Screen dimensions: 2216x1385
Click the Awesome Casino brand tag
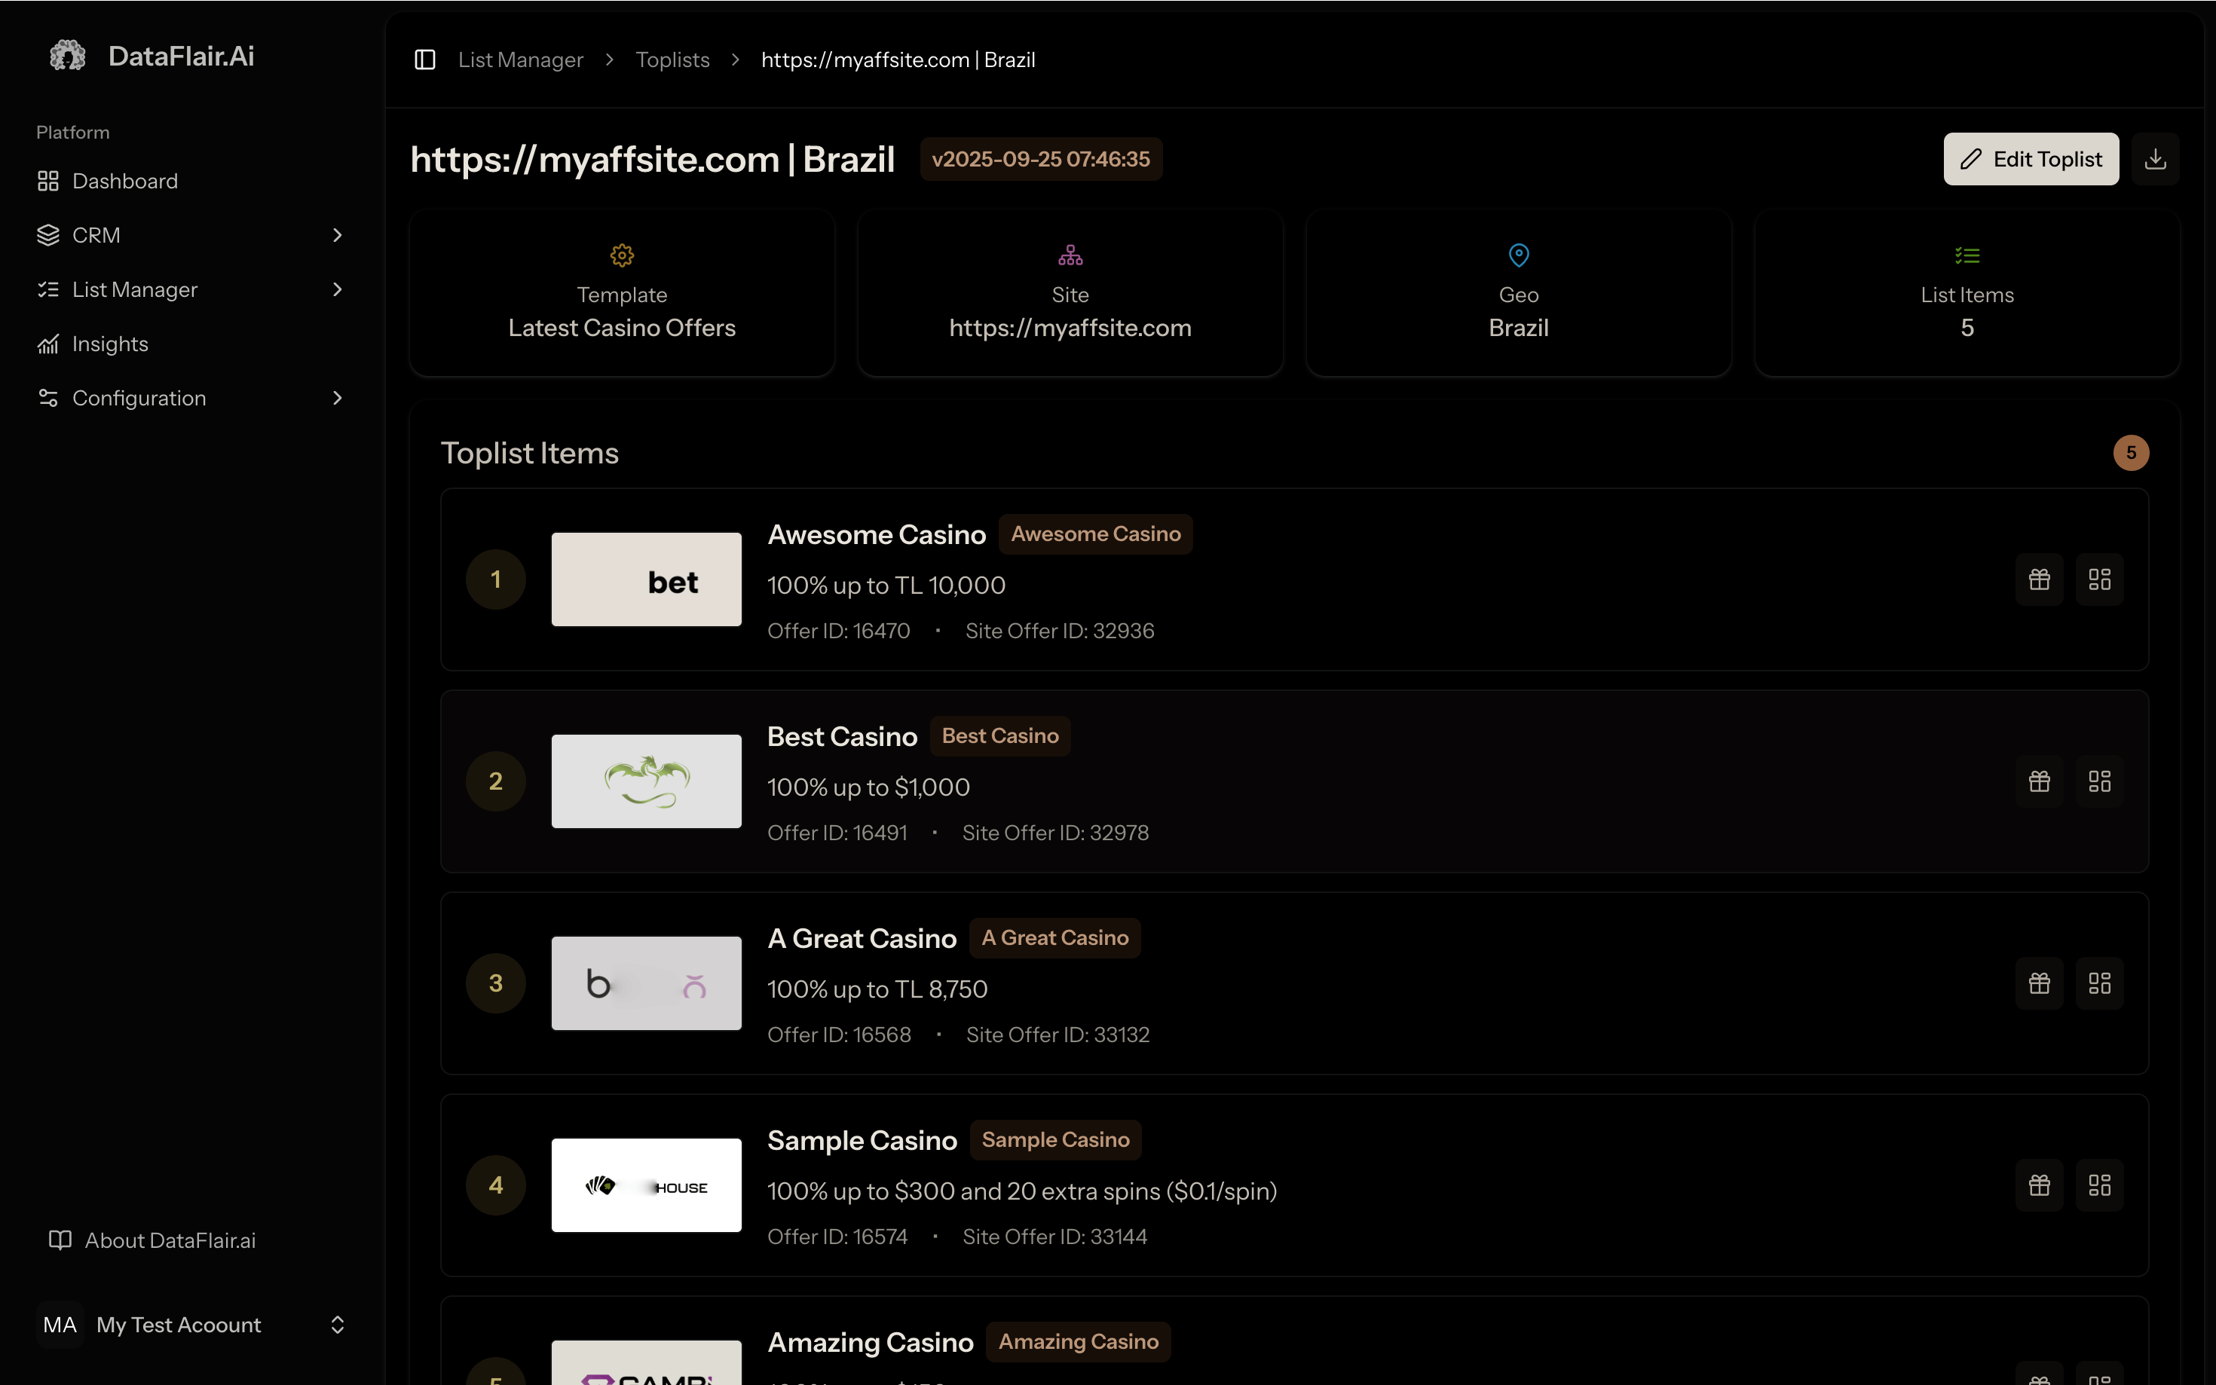click(x=1094, y=534)
